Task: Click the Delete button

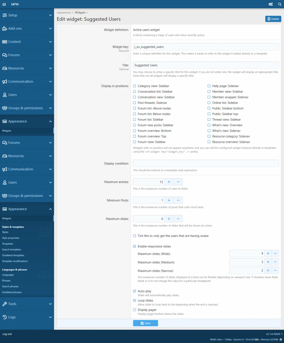Action: pyautogui.click(x=273, y=19)
